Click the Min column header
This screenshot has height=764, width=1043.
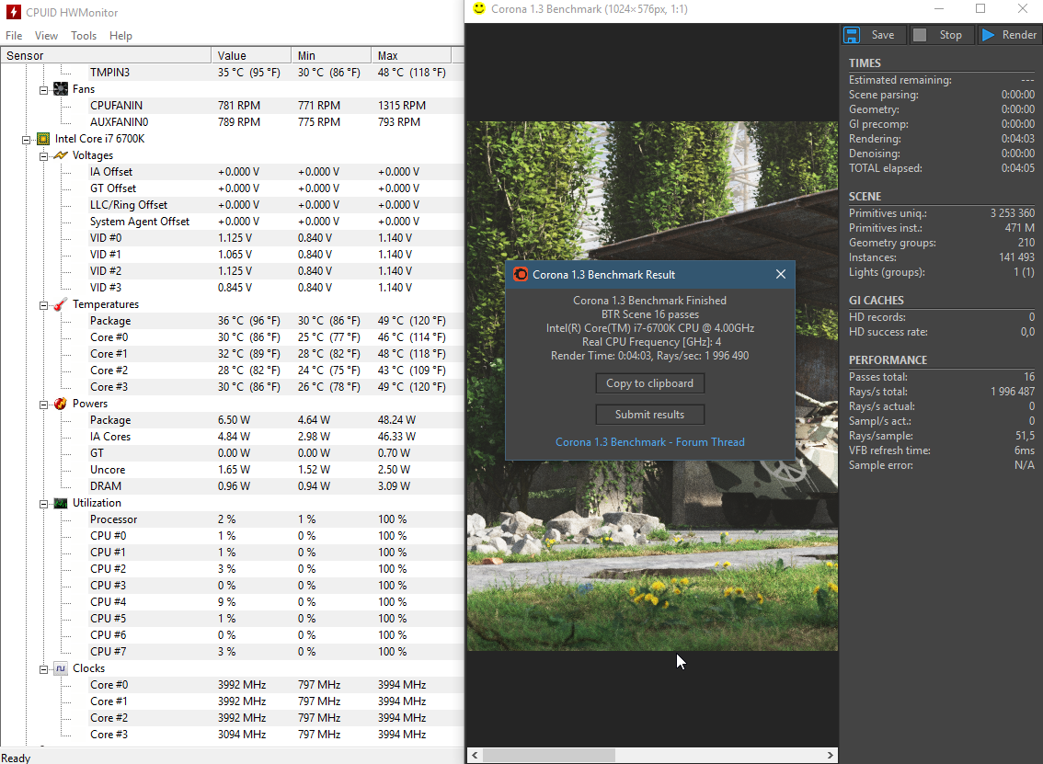coord(330,55)
